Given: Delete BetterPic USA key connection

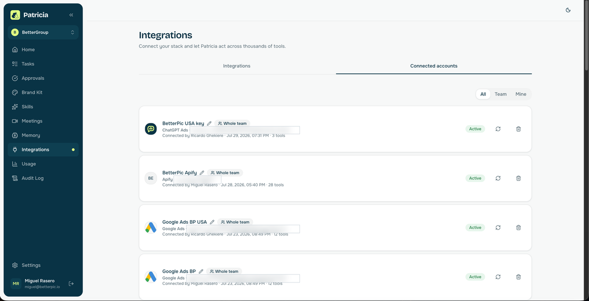Looking at the screenshot, I should 518,129.
